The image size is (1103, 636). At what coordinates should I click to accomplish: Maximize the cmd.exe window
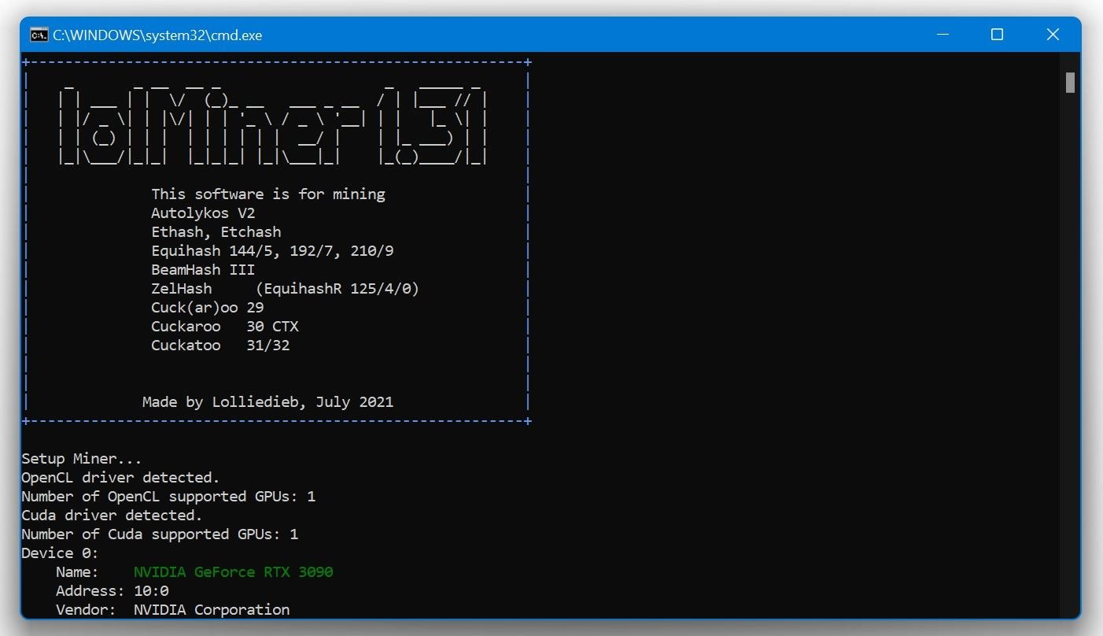point(997,35)
